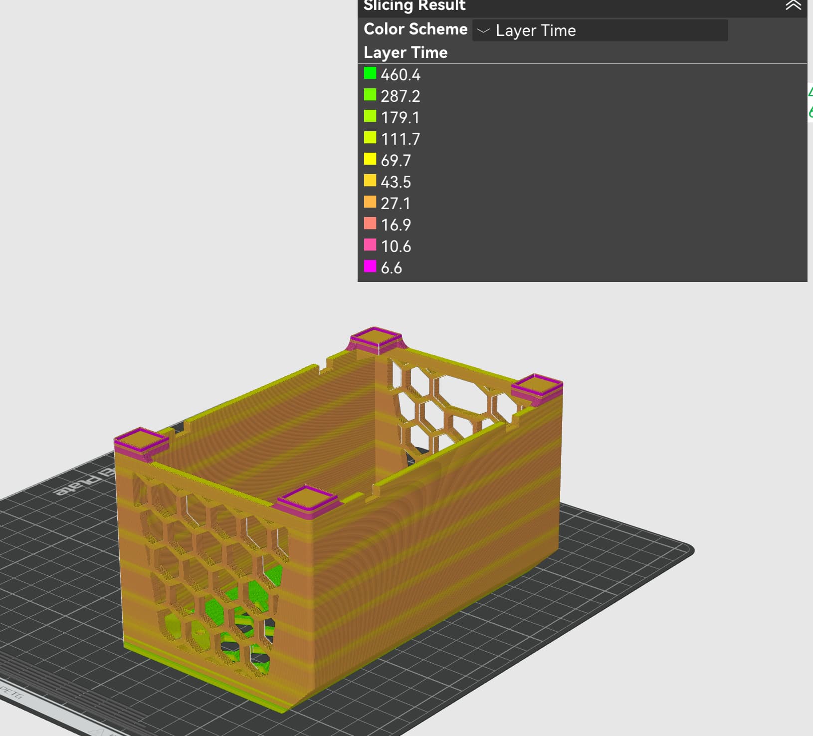813x736 pixels.
Task: Select the 287.2 layer time value
Action: point(401,96)
